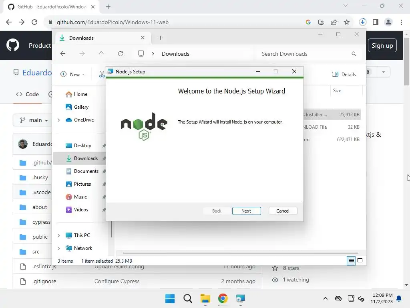Select OneDrive in the navigation pane
The width and height of the screenshot is (410, 308).
click(x=80, y=120)
